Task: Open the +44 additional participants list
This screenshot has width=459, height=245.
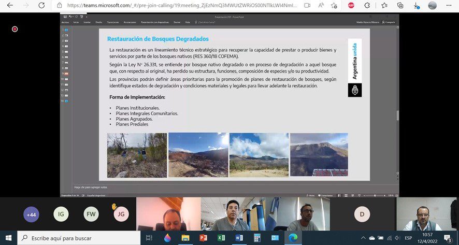Action: pos(31,214)
